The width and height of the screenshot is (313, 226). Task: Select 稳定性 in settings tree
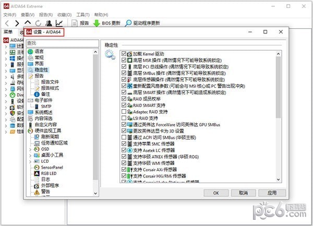tap(41, 70)
